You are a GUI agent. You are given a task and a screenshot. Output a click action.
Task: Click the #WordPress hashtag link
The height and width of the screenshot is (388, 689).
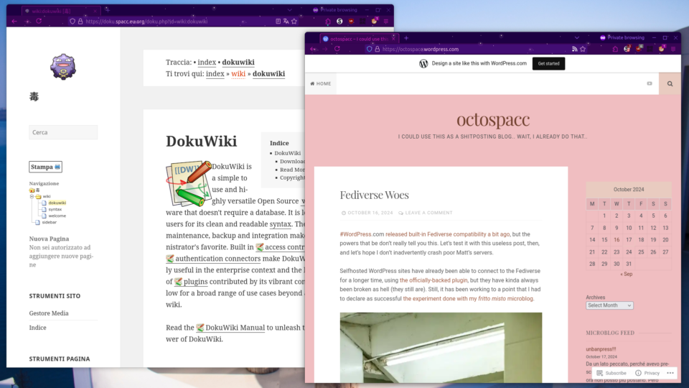[355, 234]
